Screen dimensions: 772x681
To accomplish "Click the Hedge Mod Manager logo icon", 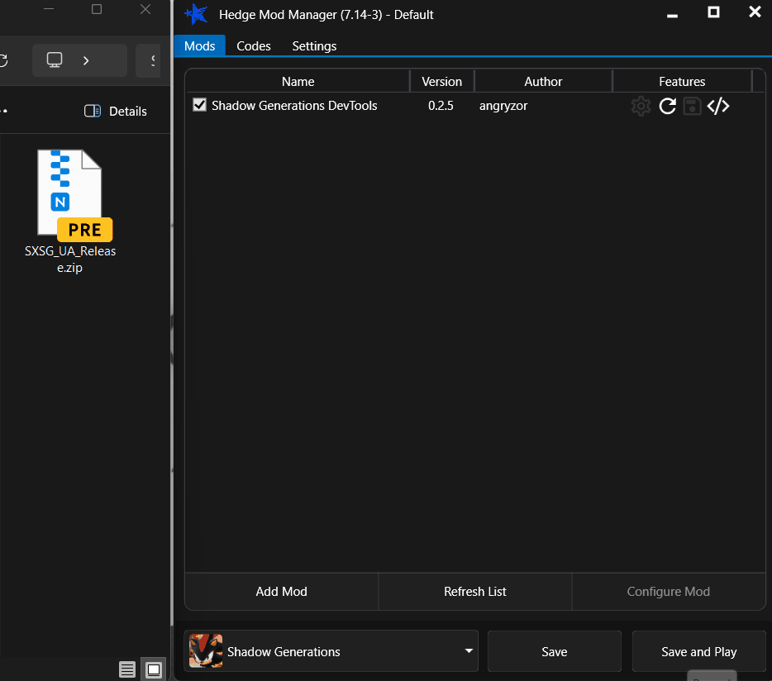I will point(195,14).
